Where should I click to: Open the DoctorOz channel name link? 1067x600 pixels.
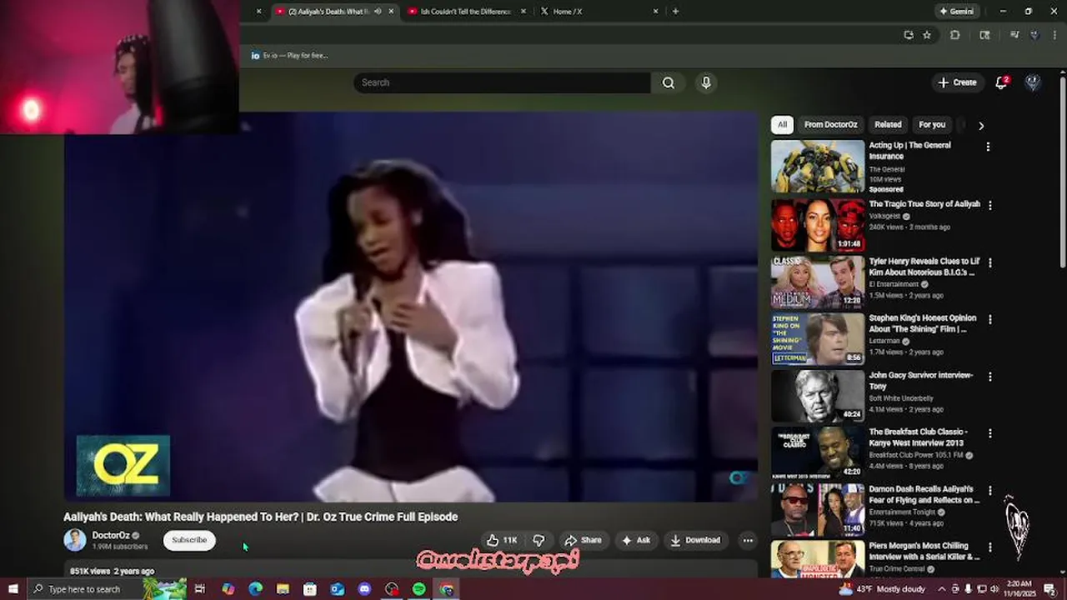click(x=111, y=536)
